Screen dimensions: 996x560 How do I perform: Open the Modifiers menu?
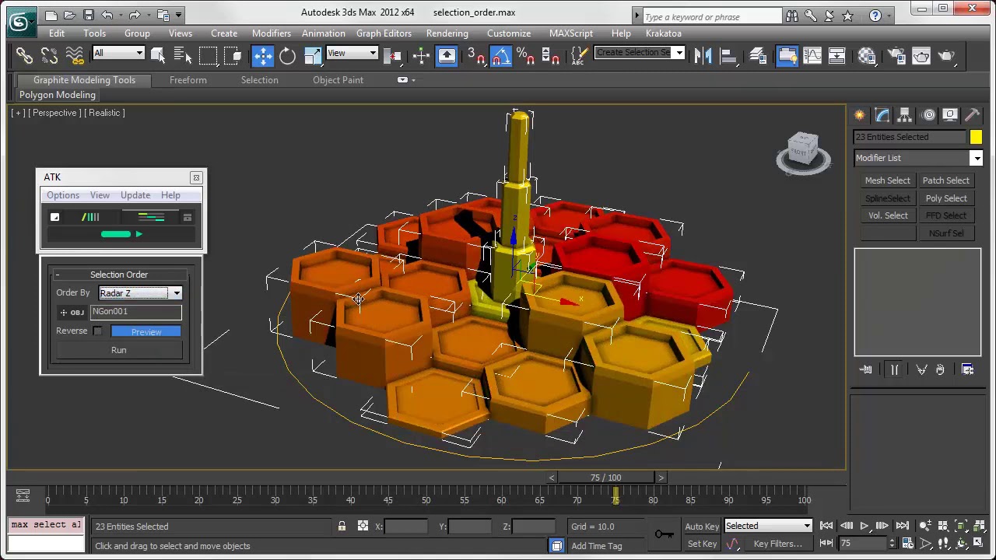coord(271,33)
